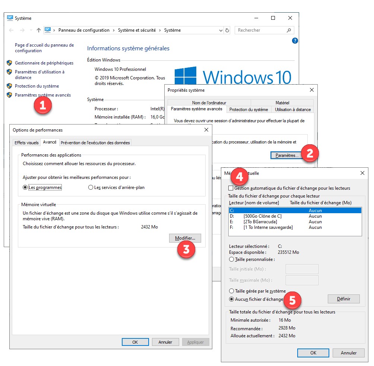Click shield icon beside Paramètres d'utilisation à distance
Screen dimensions: 374x366
[x=9, y=72]
